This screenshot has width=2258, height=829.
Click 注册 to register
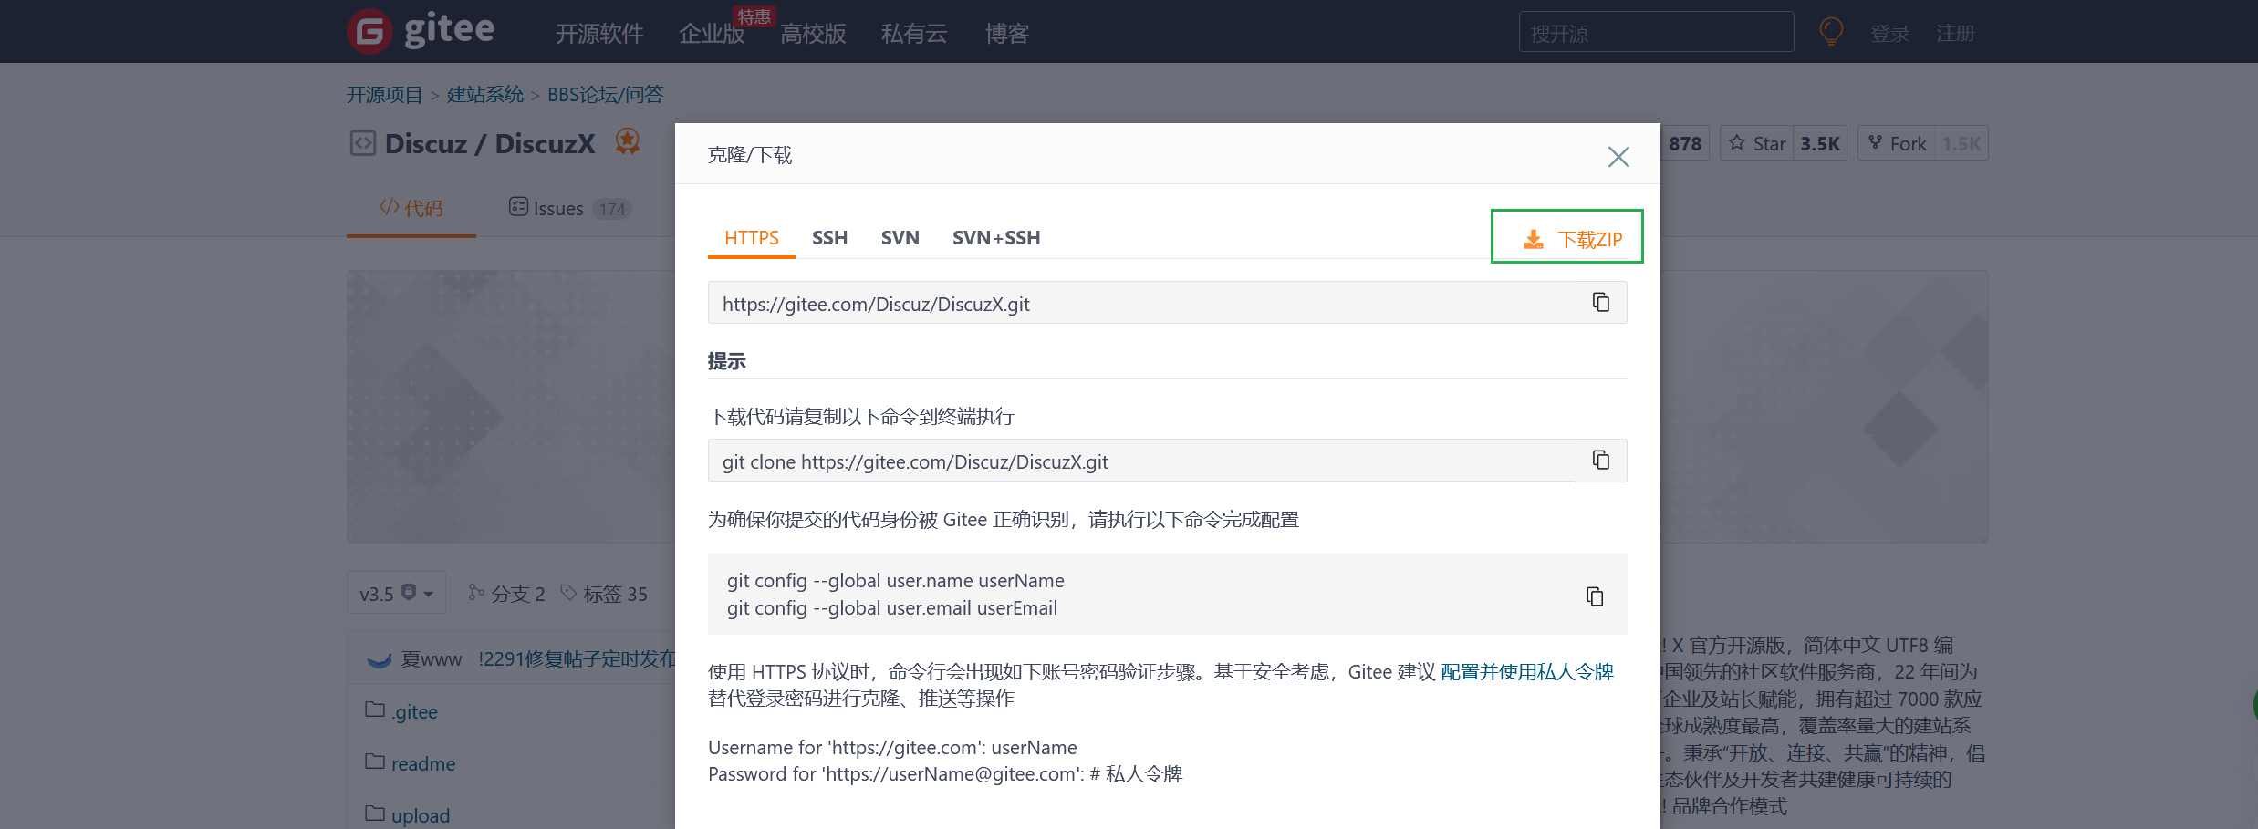click(1955, 34)
